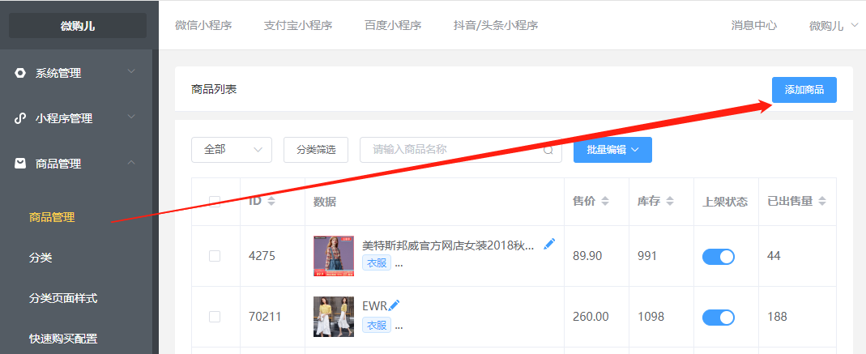Sort table by ID column arrows

tap(271, 201)
